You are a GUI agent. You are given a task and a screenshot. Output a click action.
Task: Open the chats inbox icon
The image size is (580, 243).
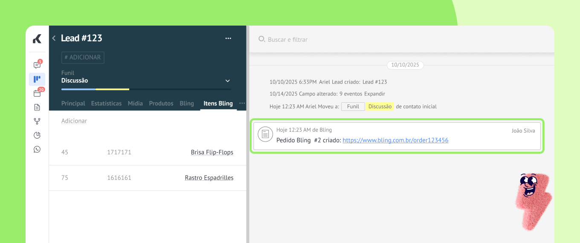tap(37, 65)
